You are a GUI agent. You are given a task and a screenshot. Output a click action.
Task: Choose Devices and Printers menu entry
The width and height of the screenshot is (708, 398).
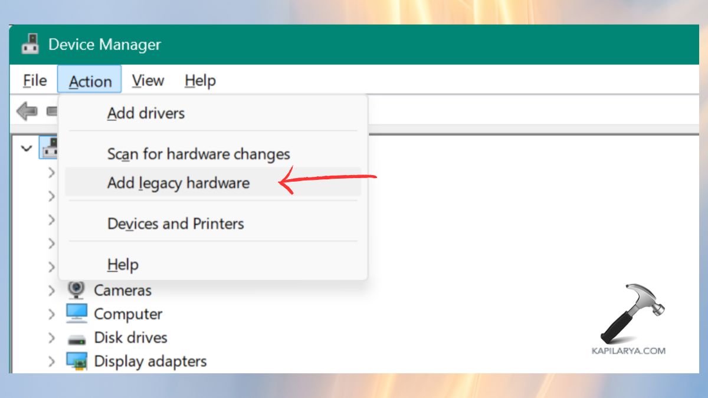(x=176, y=223)
